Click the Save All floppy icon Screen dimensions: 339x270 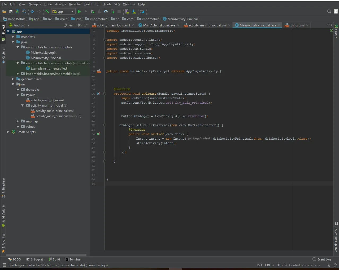[11, 11]
